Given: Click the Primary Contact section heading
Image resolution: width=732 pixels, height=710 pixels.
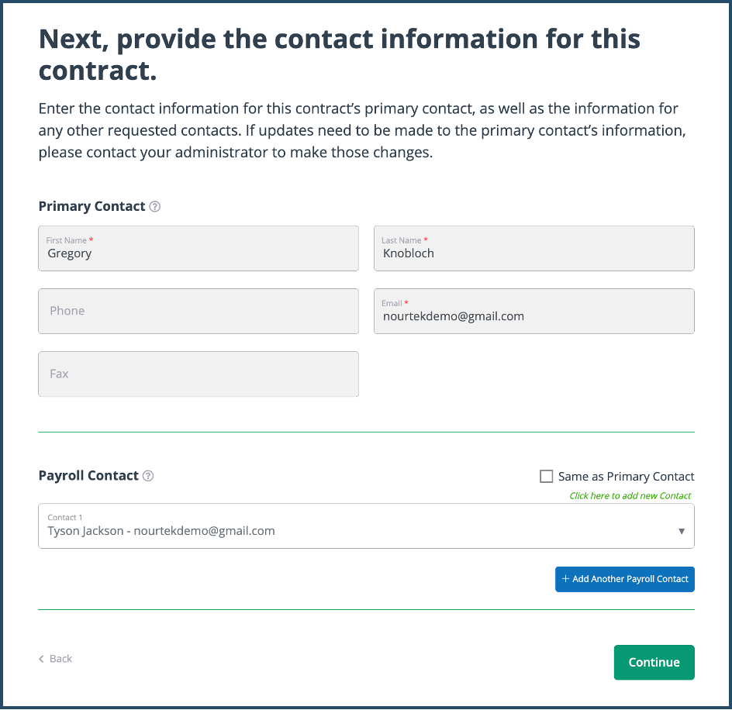Looking at the screenshot, I should pos(91,206).
